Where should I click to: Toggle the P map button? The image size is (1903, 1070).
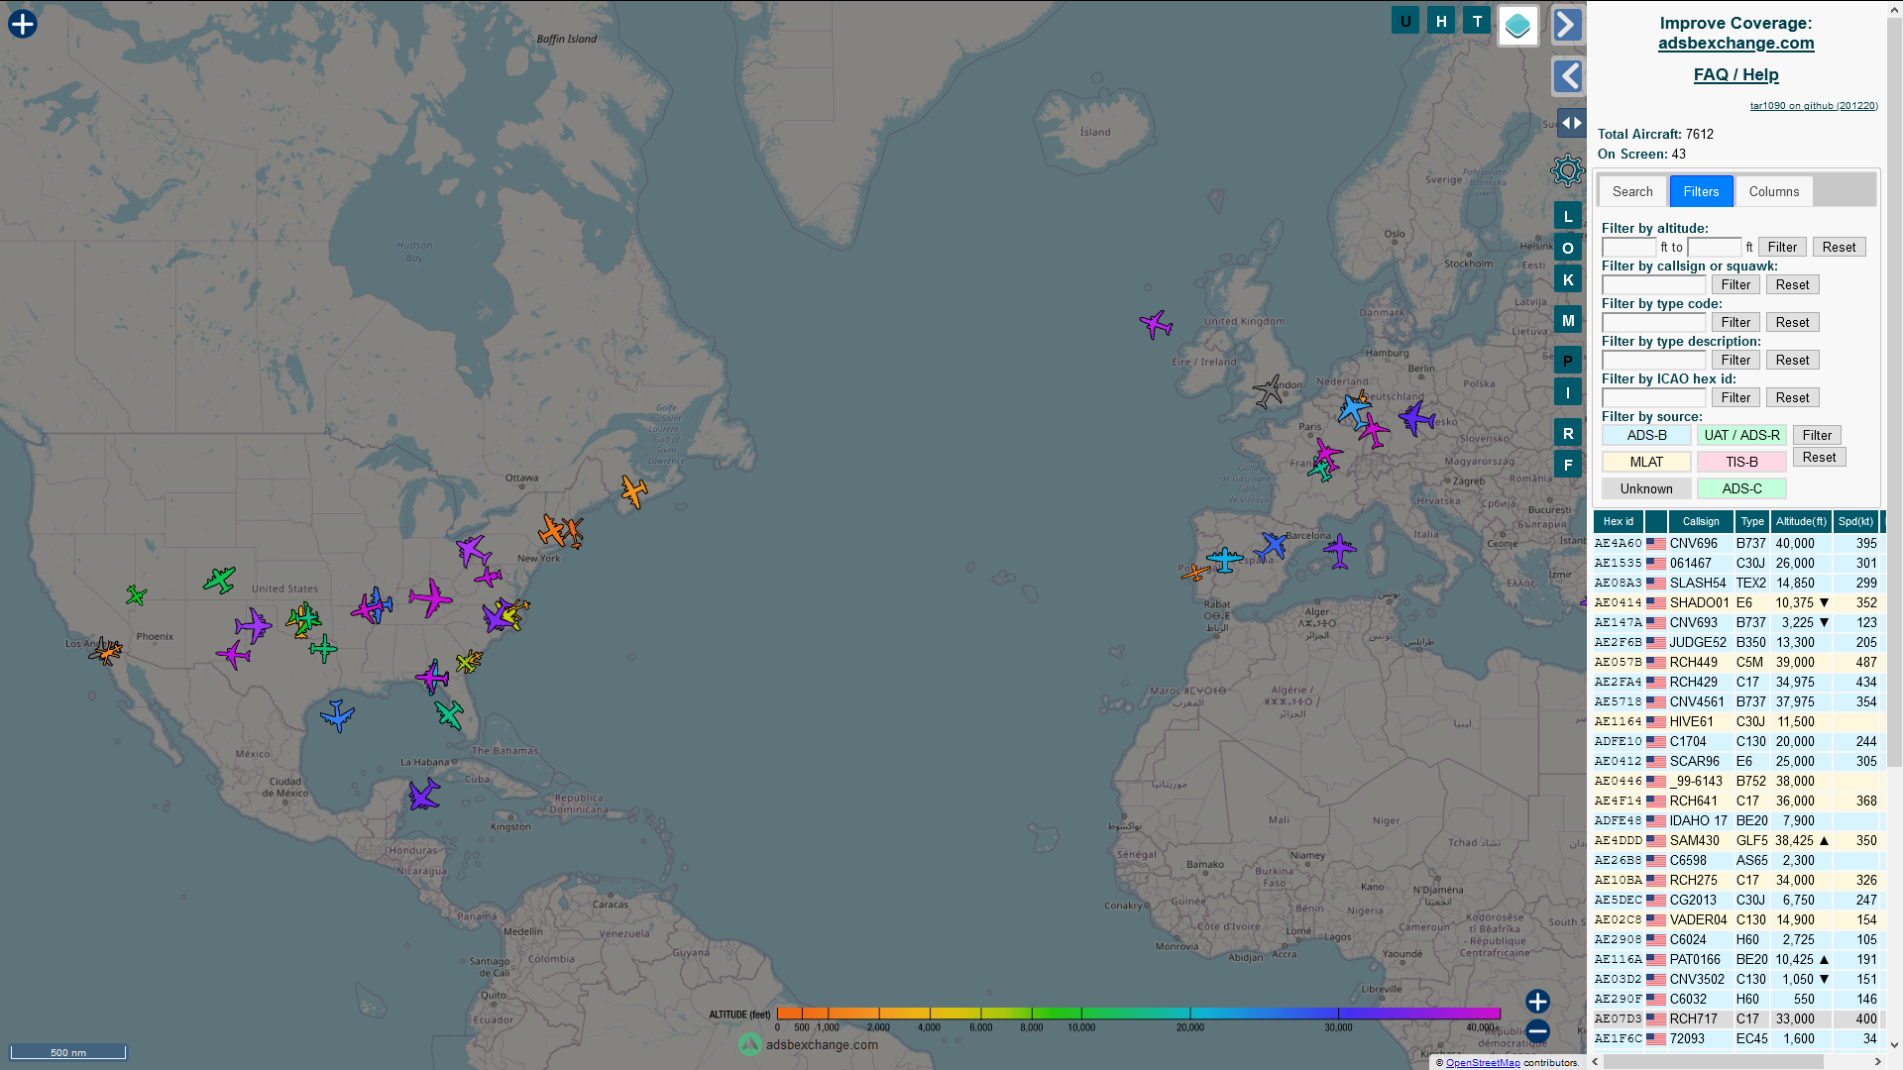click(x=1568, y=361)
